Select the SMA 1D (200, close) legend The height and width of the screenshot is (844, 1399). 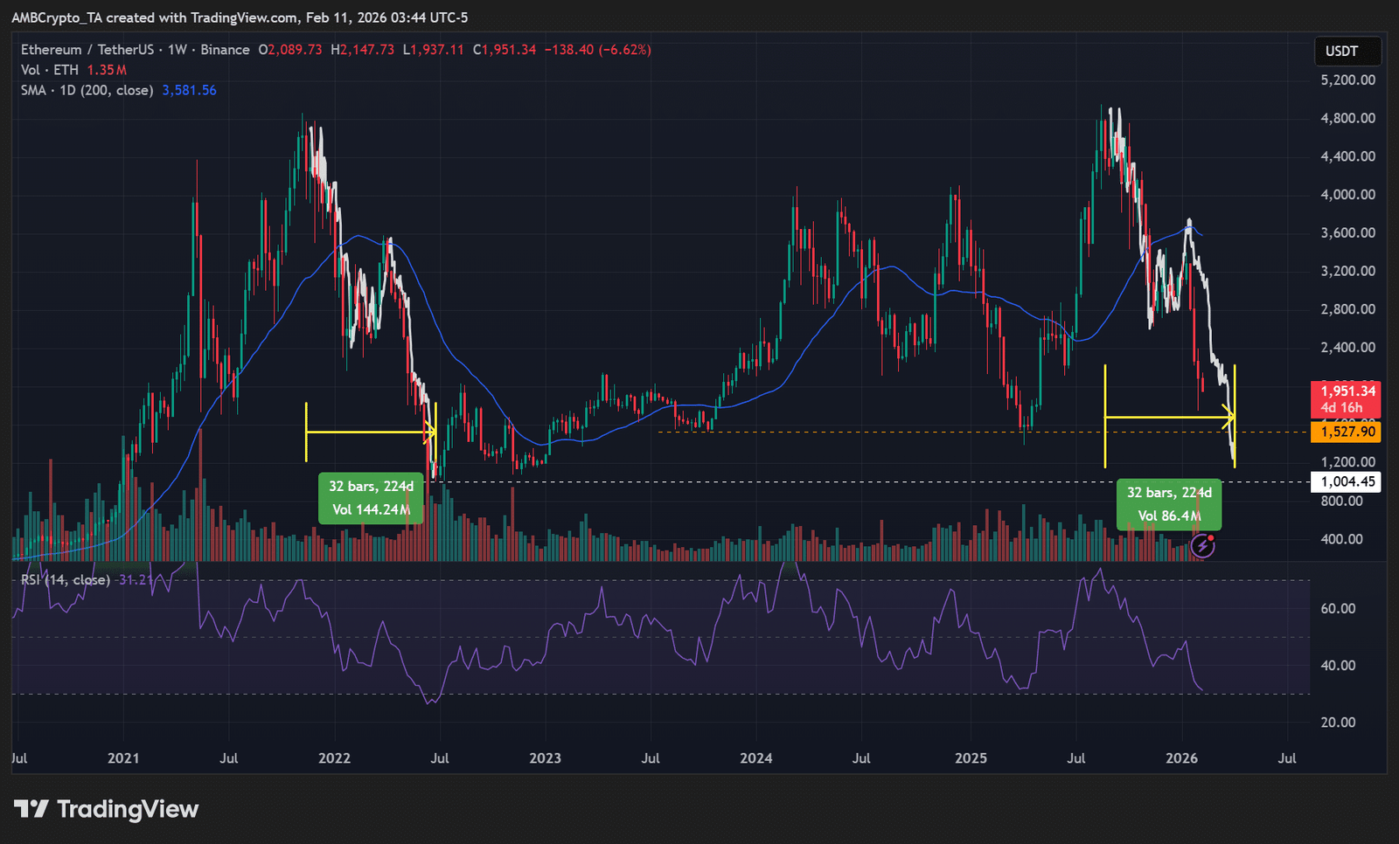pyautogui.click(x=87, y=90)
